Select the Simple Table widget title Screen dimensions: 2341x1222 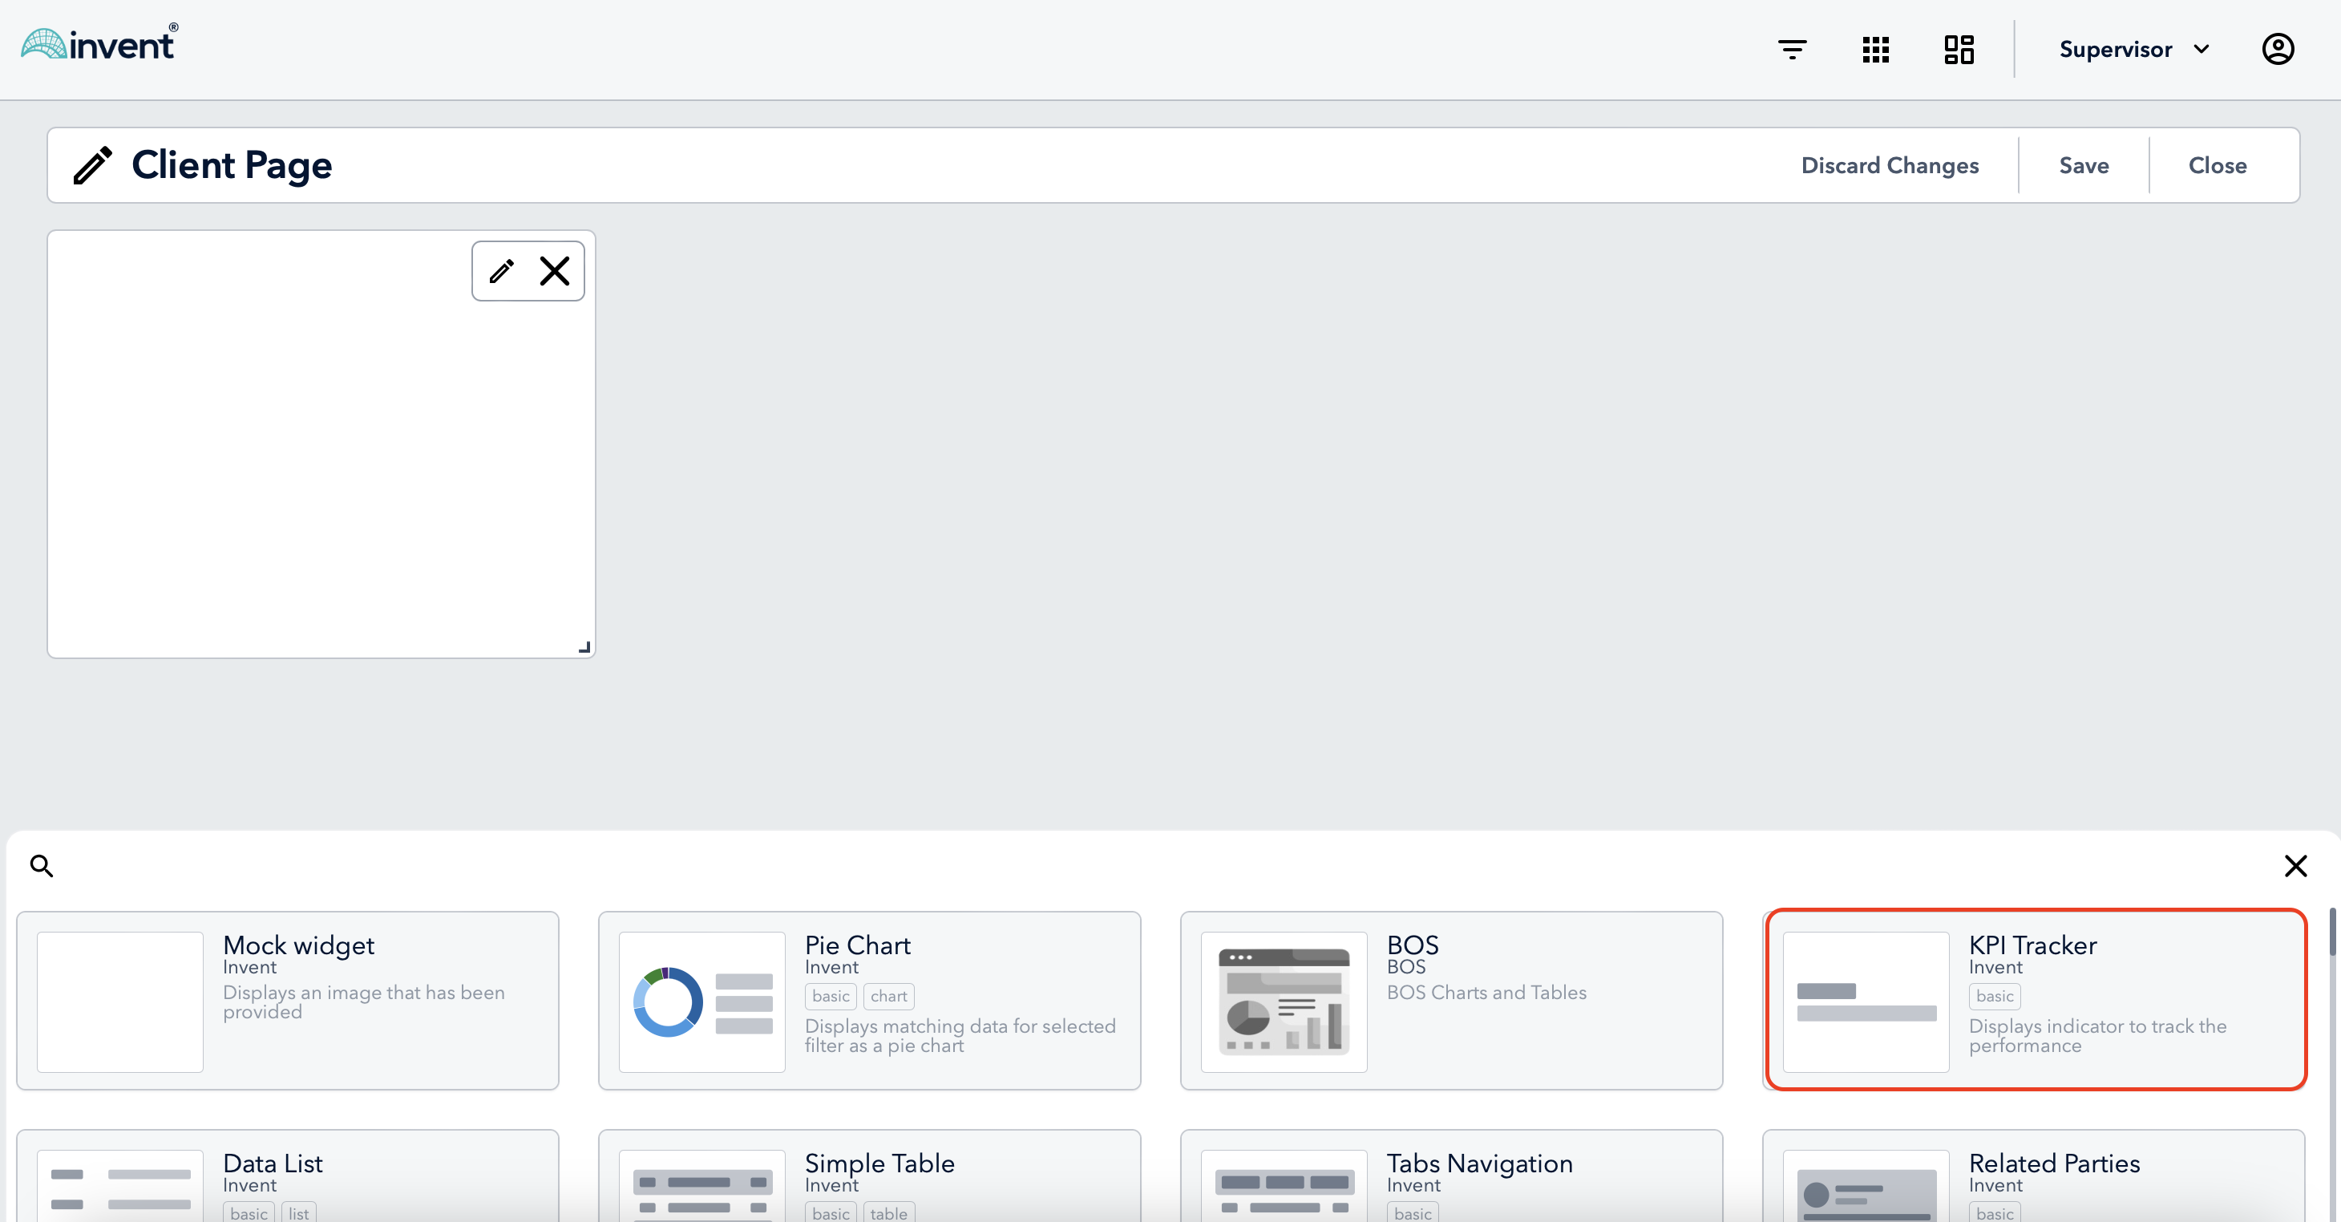click(x=879, y=1163)
